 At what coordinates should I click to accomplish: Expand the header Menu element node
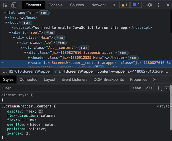click(29, 57)
